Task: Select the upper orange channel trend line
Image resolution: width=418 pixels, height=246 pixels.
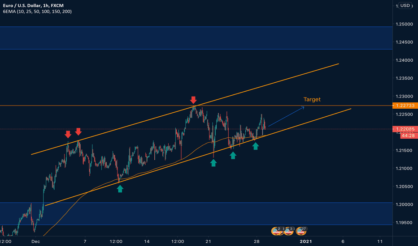Action: tap(185, 109)
